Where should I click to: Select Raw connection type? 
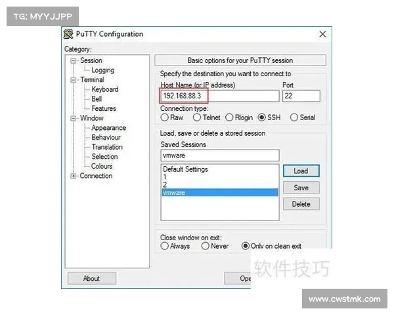[172, 117]
